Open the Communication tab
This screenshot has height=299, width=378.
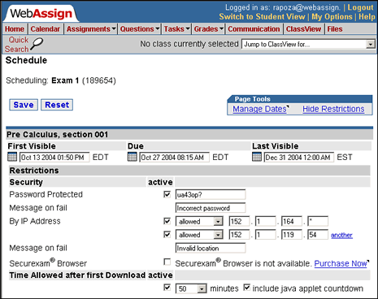tap(254, 29)
